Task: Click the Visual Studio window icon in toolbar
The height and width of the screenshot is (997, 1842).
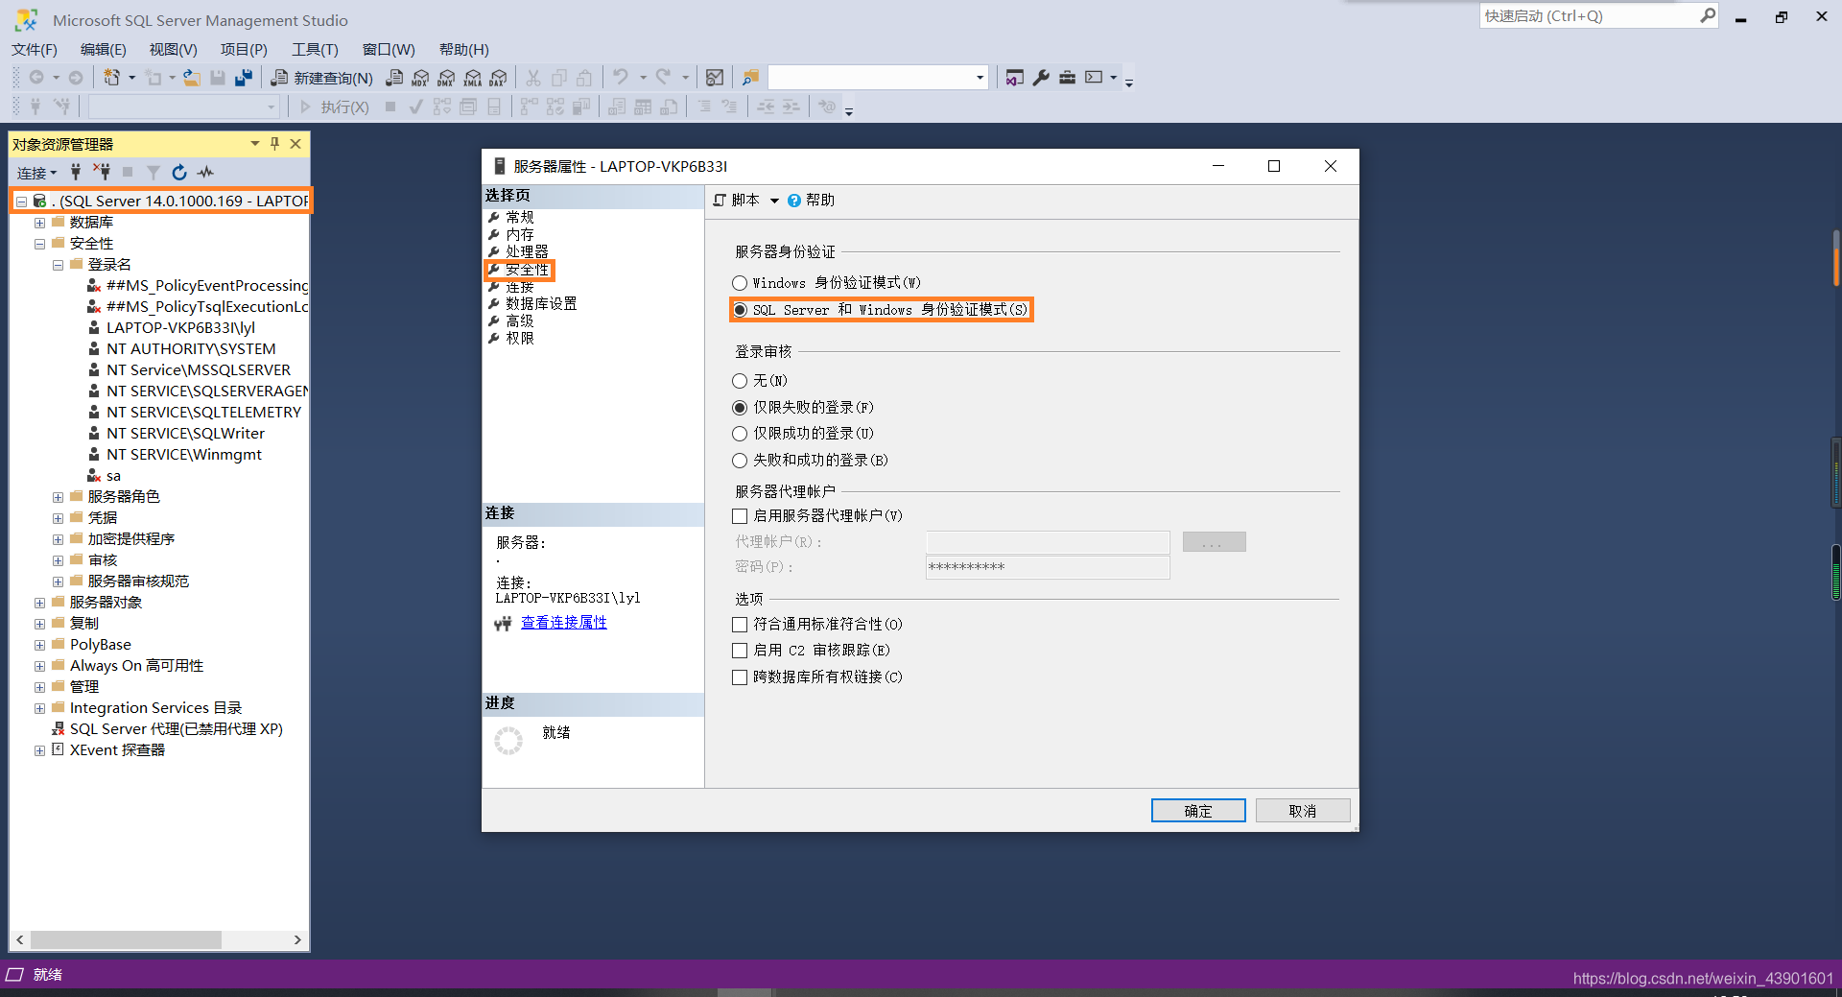Action: click(x=1014, y=78)
